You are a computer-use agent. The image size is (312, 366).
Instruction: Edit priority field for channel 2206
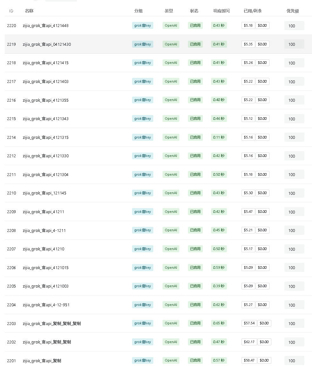[x=294, y=268]
